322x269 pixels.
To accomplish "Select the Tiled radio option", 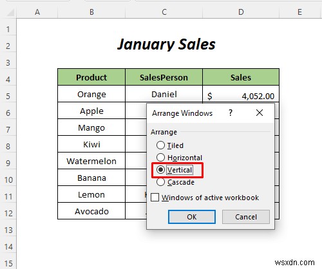I will coord(170,145).
